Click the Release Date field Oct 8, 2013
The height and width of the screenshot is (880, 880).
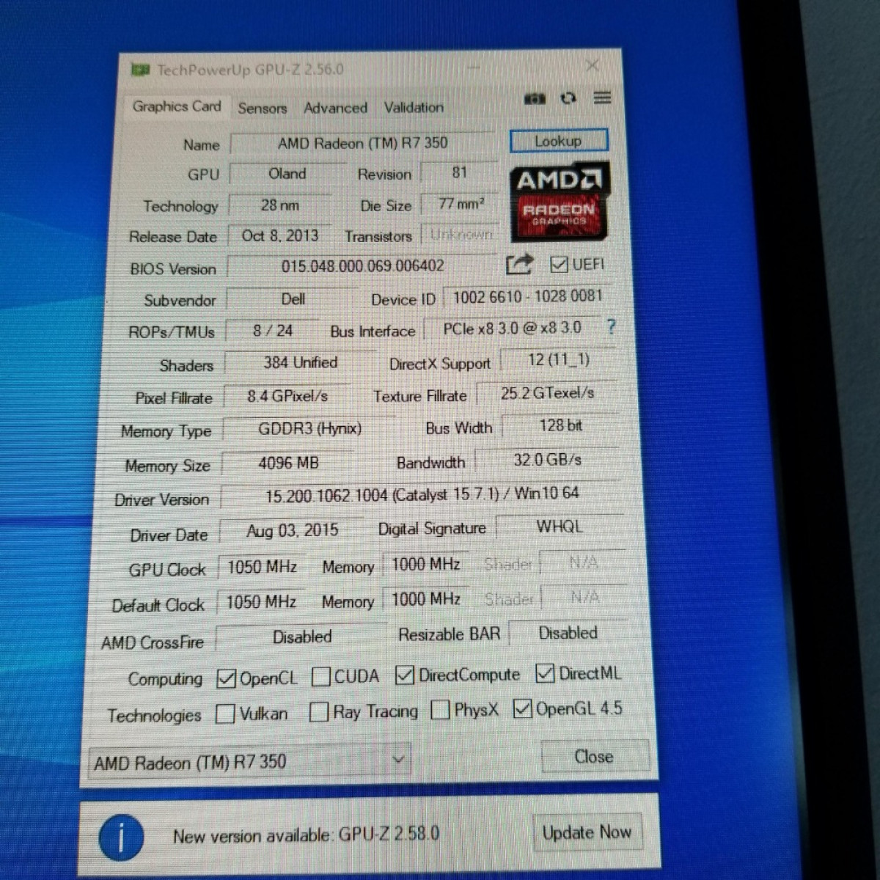pos(280,236)
